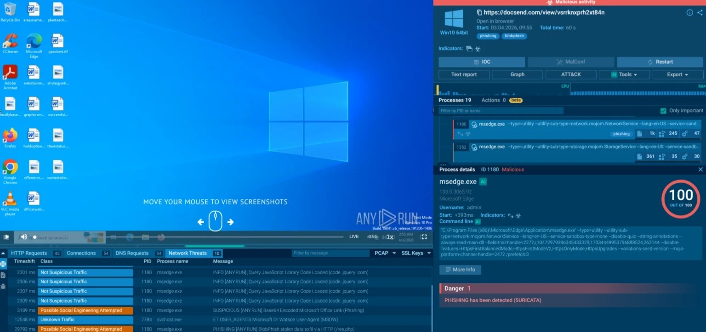Focus the Filter by PID or name field
This screenshot has width=706, height=332.
click(501, 111)
